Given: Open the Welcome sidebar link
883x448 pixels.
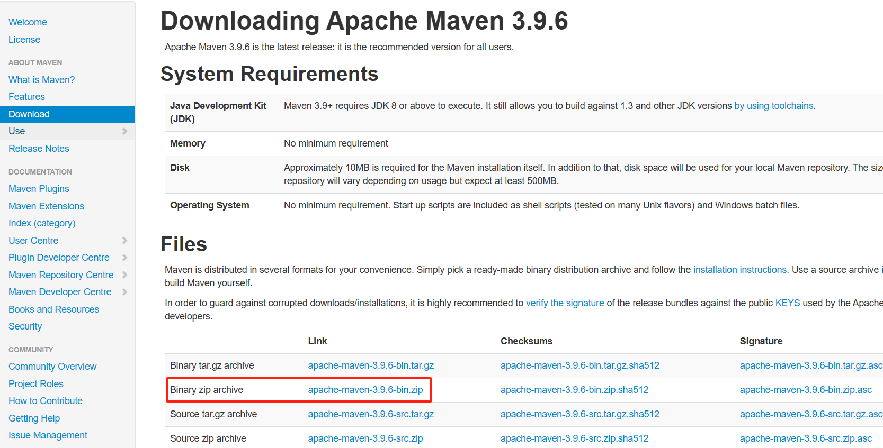Looking at the screenshot, I should point(28,22).
